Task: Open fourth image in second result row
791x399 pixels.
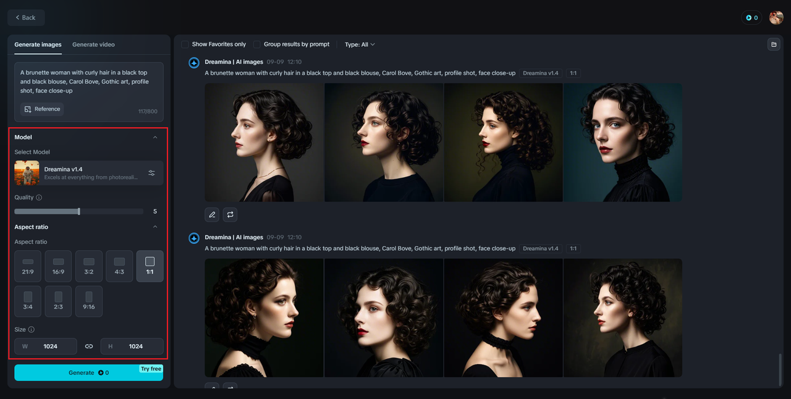Action: point(623,318)
